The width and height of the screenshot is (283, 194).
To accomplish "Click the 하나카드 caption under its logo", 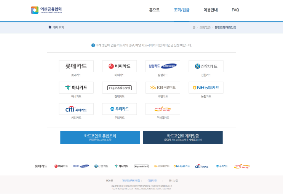I will 76,97.
